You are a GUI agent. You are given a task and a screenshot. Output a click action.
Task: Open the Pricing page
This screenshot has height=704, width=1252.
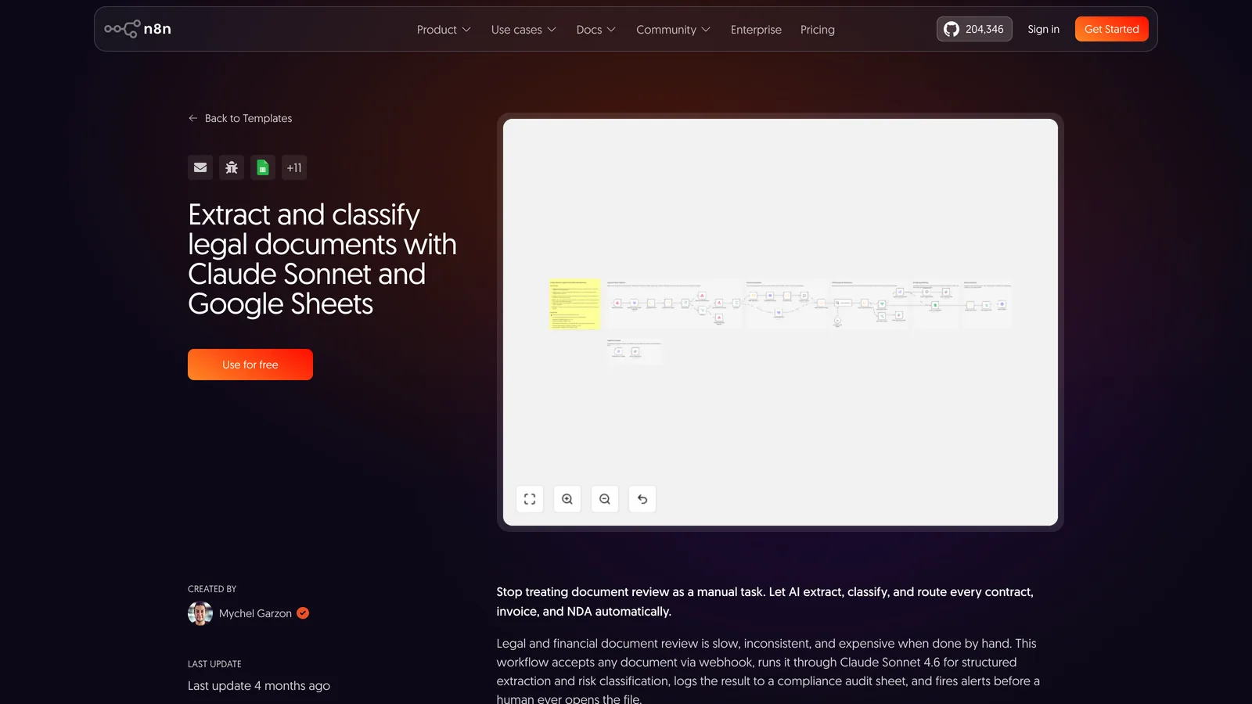pyautogui.click(x=817, y=30)
